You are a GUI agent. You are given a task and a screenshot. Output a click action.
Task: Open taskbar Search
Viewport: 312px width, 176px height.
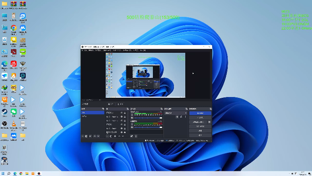pos(9,174)
